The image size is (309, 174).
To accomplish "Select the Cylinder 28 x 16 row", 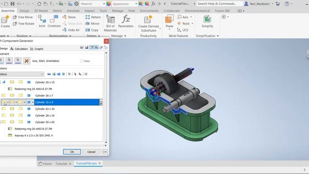I will [x=45, y=116].
